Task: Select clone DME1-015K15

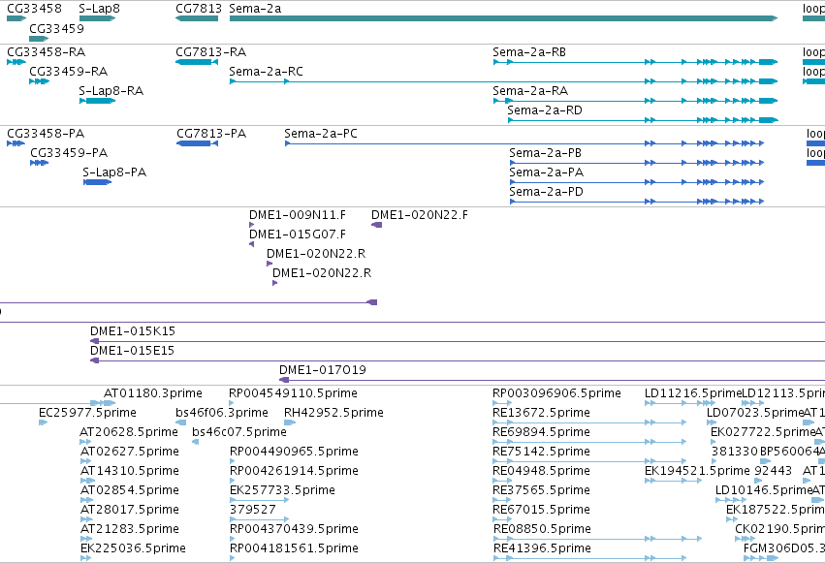Action: [x=458, y=342]
